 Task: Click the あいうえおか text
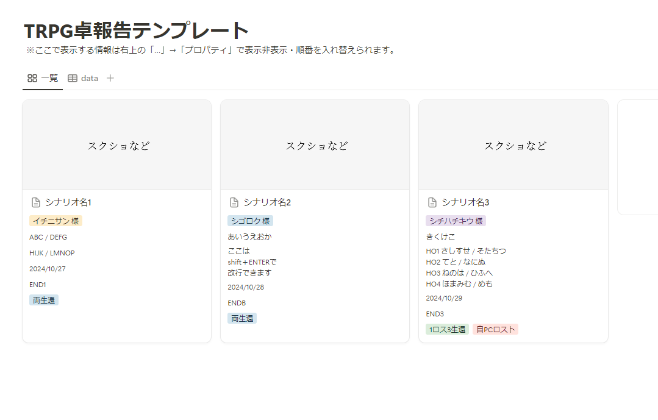[x=249, y=237]
